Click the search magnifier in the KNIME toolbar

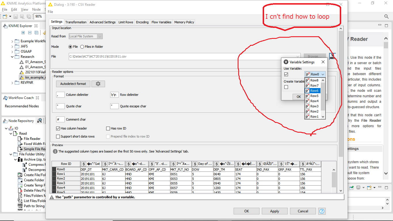tap(387, 17)
